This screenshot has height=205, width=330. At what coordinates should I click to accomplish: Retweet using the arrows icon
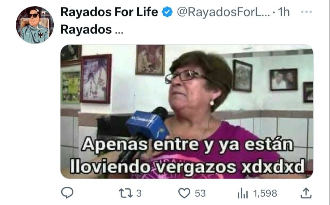[126, 193]
